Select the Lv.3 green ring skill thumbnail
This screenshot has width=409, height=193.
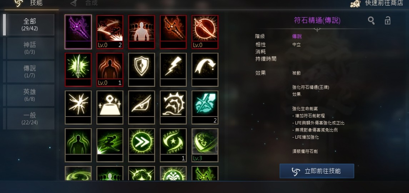(205, 145)
